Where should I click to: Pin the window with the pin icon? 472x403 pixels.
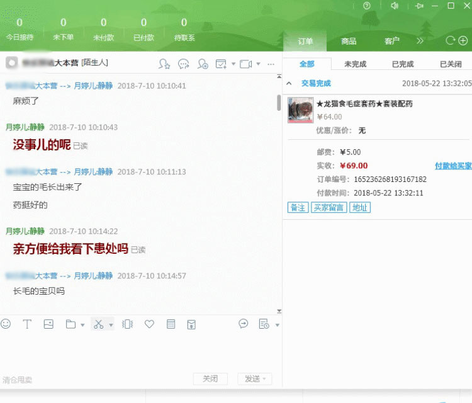[419, 6]
